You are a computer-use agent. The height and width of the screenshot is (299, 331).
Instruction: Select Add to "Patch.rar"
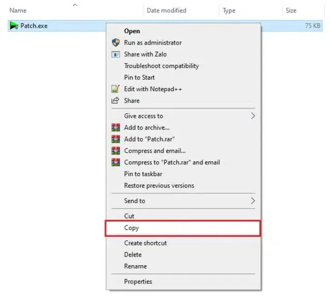[183, 139]
